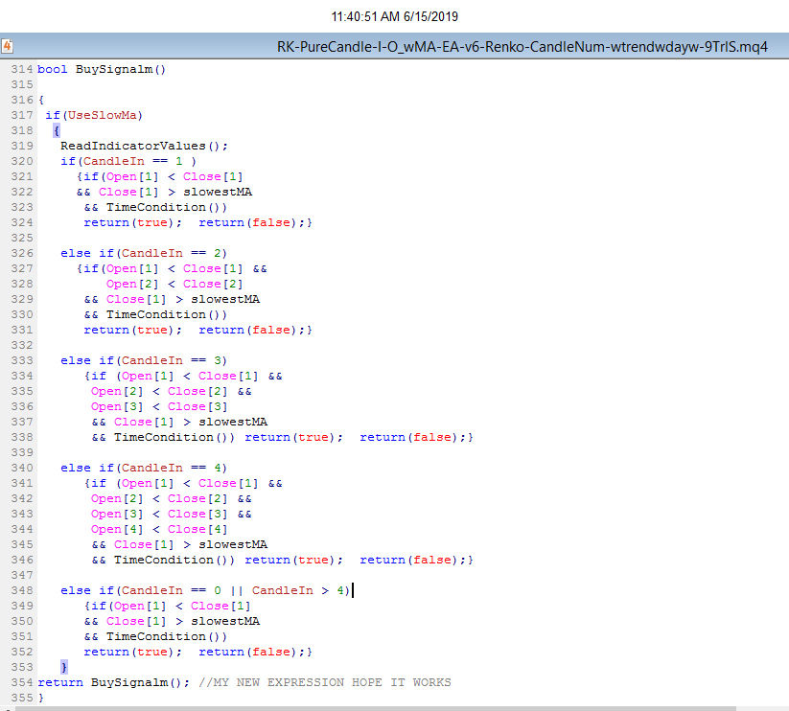The image size is (789, 711).
Task: Click 'bool BuySignalm()' on line 314
Action: (x=102, y=69)
